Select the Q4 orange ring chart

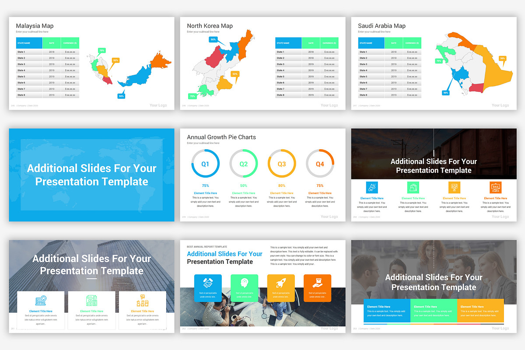click(x=320, y=164)
